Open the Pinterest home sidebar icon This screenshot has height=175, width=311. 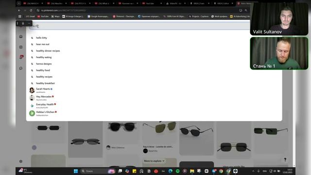(x=21, y=36)
